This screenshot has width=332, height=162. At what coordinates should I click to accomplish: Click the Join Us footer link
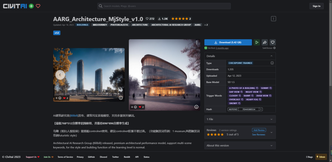[x=49, y=157]
